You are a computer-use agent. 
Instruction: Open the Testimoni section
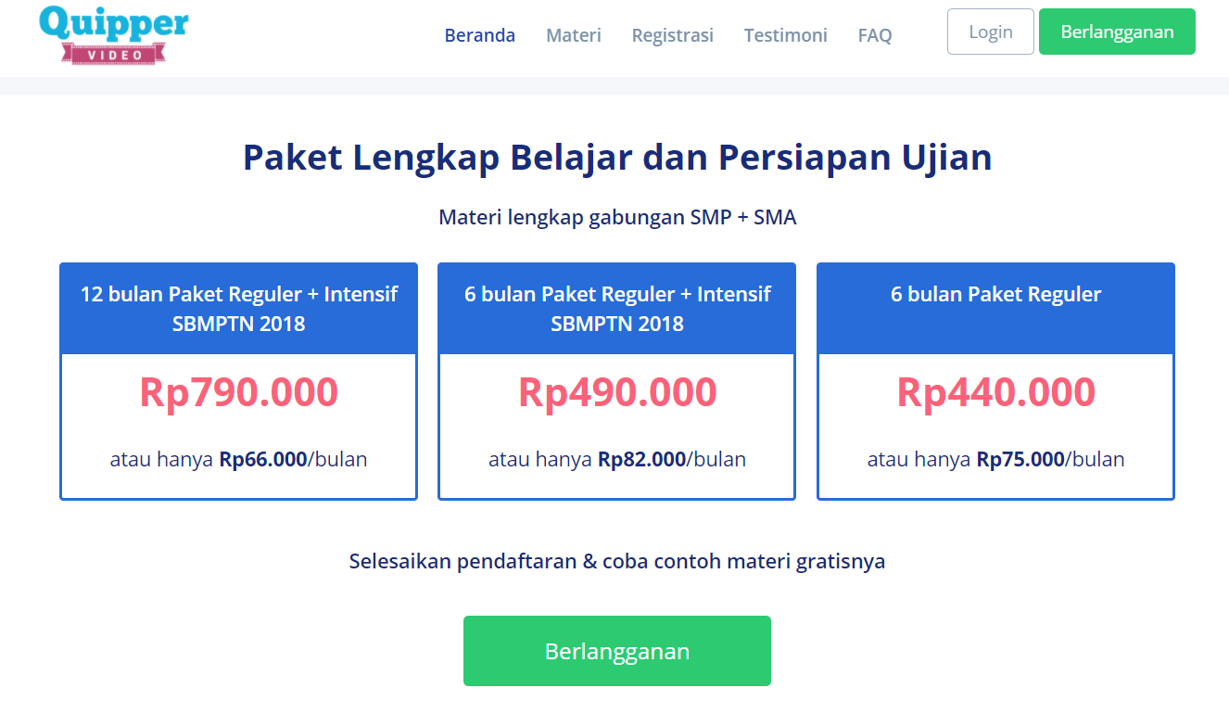[x=785, y=35]
